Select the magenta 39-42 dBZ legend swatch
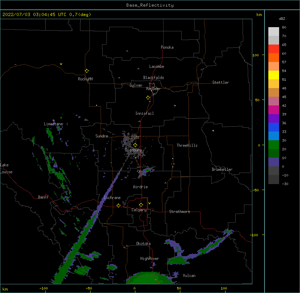 pos(274,110)
